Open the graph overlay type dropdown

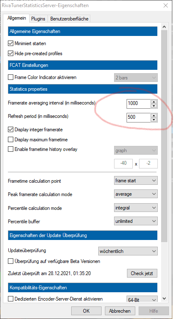click(136, 151)
